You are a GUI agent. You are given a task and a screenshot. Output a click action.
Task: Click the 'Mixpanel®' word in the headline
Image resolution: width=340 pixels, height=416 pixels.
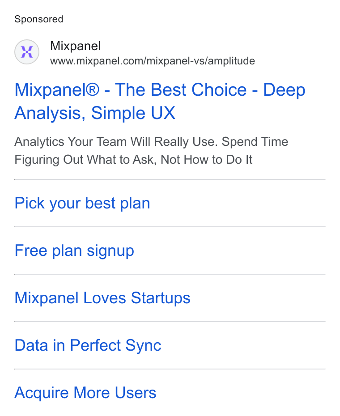pyautogui.click(x=57, y=89)
